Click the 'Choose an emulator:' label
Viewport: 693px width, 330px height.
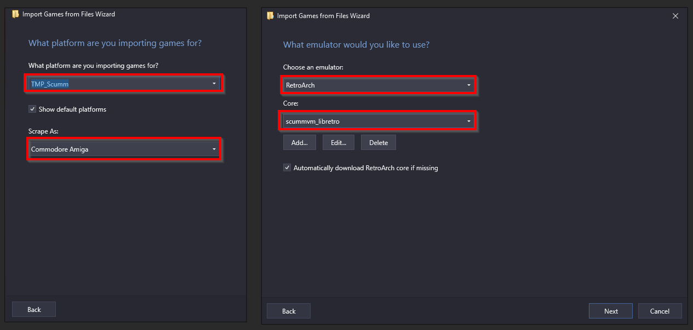313,67
